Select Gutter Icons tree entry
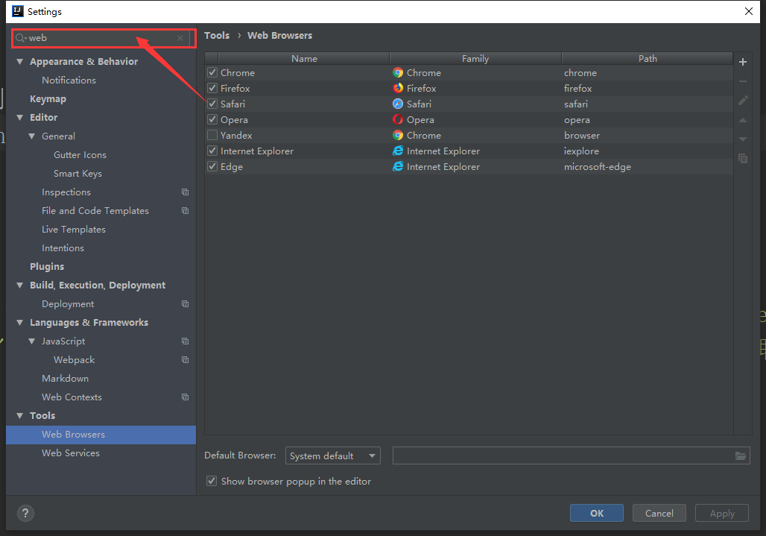Screen dimensions: 766x536 (x=80, y=155)
